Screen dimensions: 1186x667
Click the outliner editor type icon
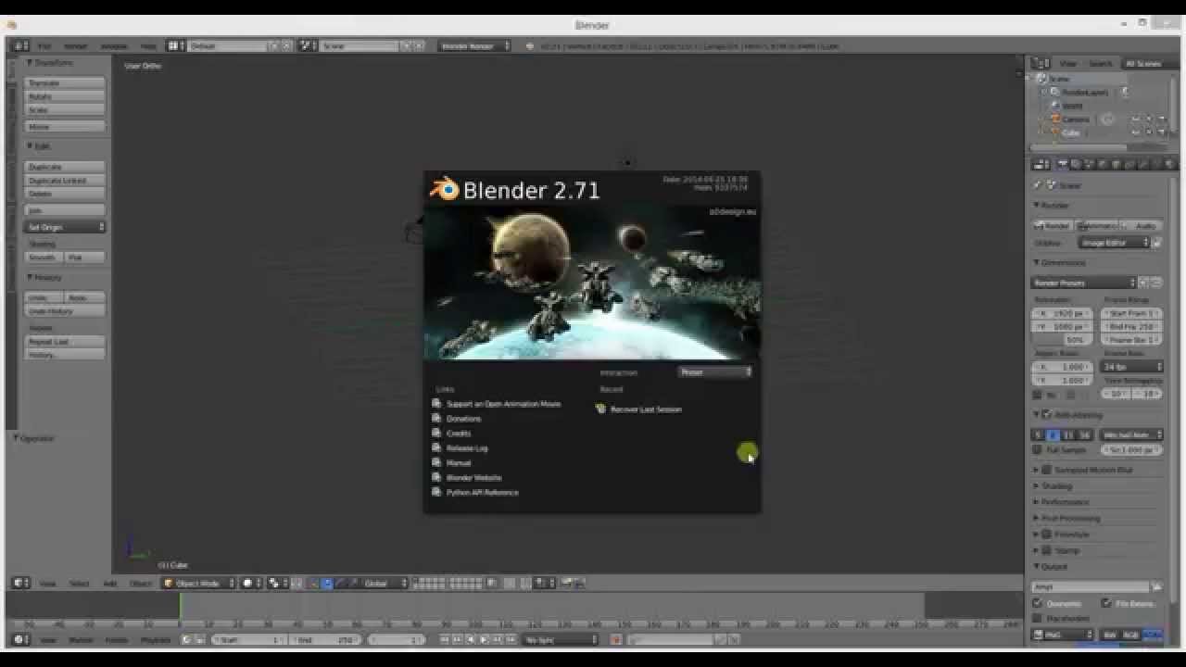(1040, 63)
